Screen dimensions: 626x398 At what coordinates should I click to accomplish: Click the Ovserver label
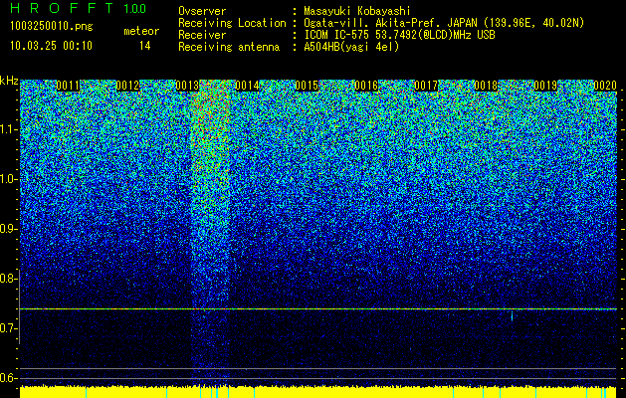[202, 11]
